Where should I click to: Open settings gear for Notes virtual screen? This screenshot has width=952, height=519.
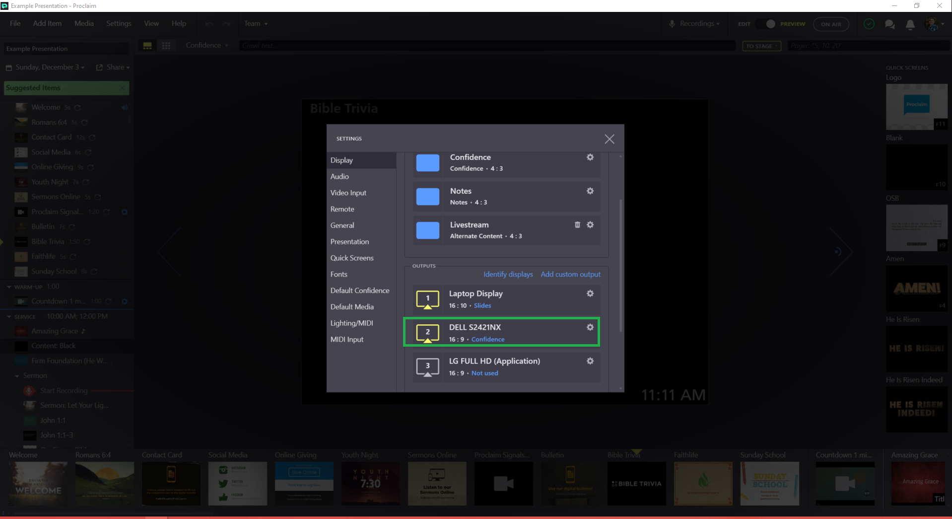[590, 191]
